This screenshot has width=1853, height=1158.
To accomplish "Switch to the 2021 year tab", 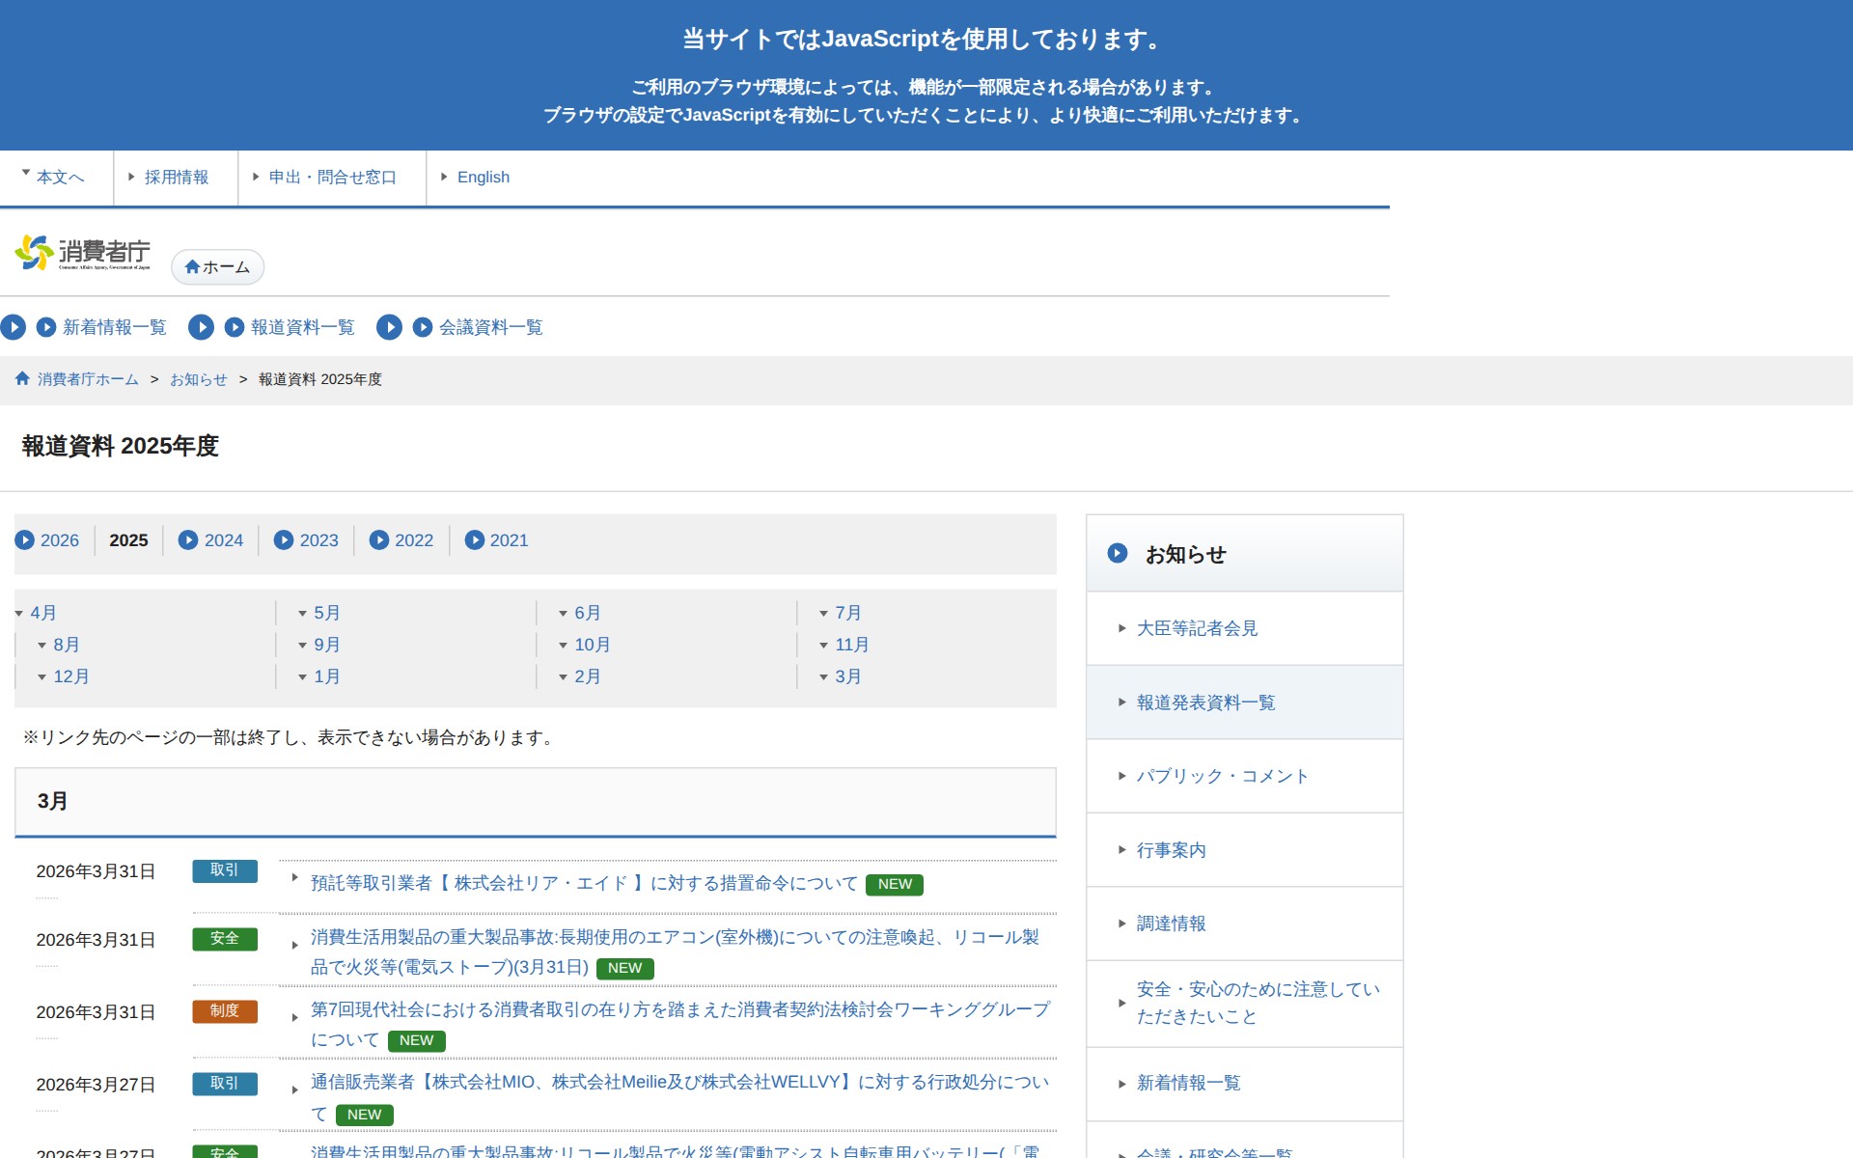I will coord(510,540).
